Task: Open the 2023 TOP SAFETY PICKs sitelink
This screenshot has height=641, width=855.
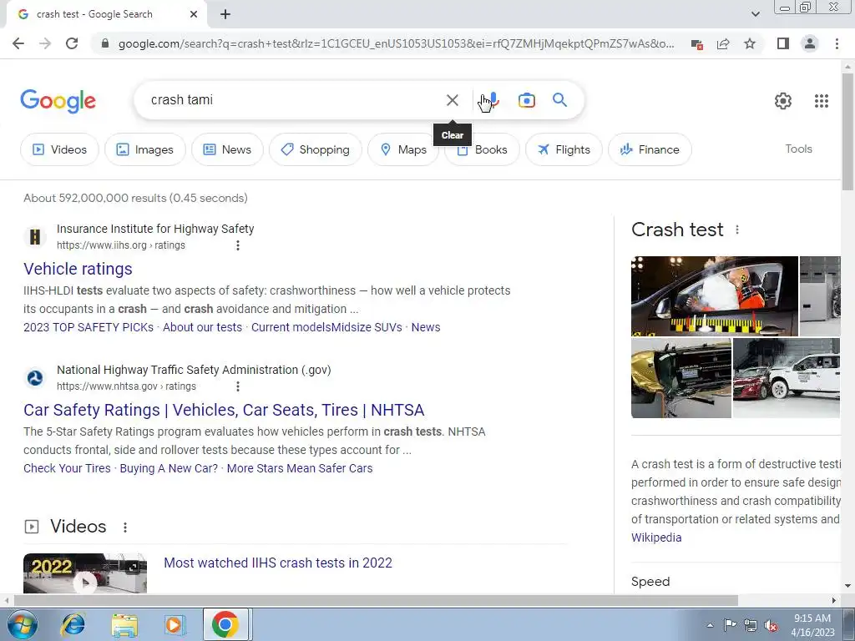Action: pos(89,327)
